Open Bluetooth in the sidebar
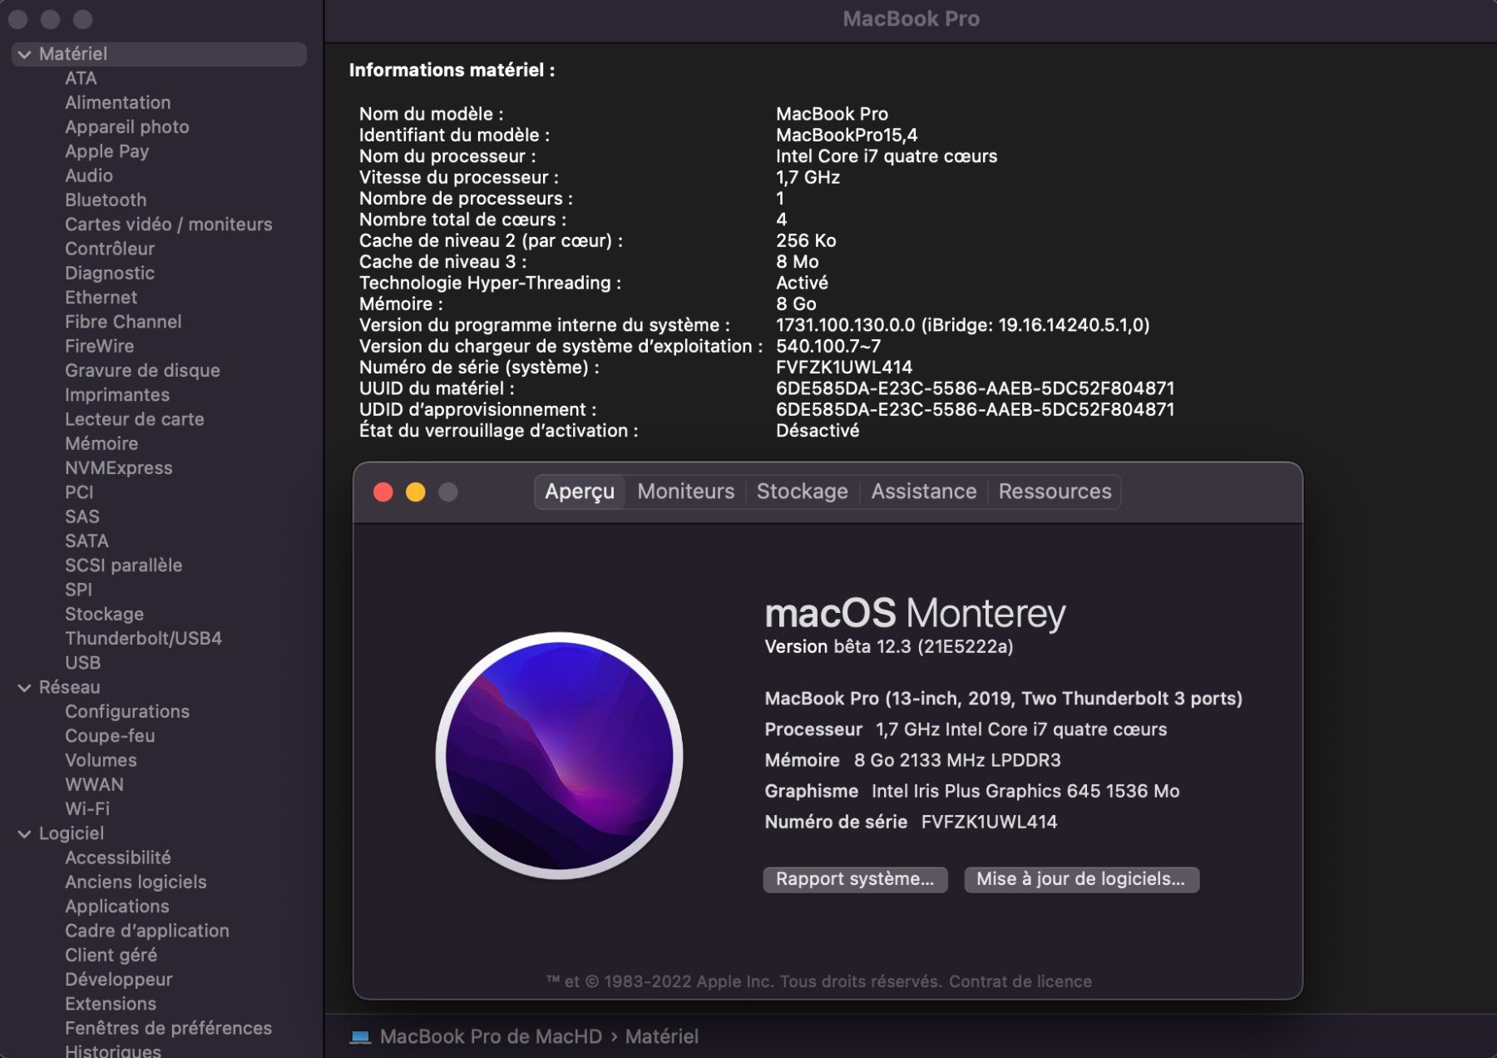Image resolution: width=1497 pixels, height=1058 pixels. 106,200
